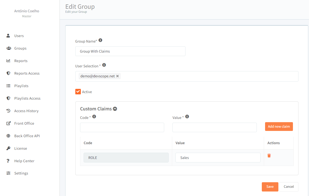This screenshot has width=309, height=196.
Task: Click the License key icon
Action: click(9, 148)
